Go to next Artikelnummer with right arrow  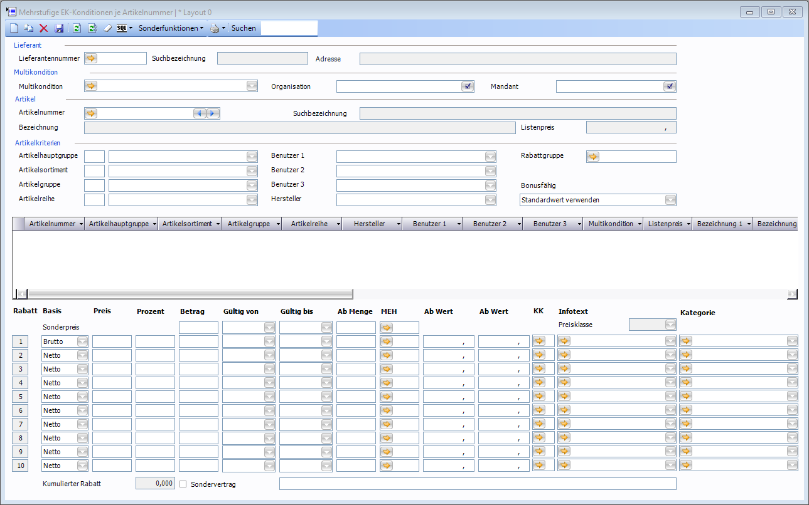pyautogui.click(x=213, y=113)
